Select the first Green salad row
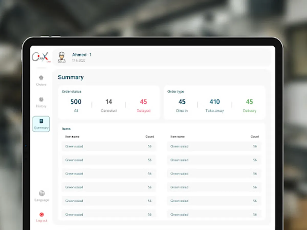307x230 pixels. (109, 146)
